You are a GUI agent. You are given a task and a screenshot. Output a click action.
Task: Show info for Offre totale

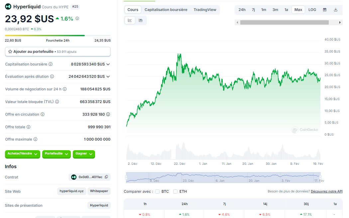[x=29, y=127]
